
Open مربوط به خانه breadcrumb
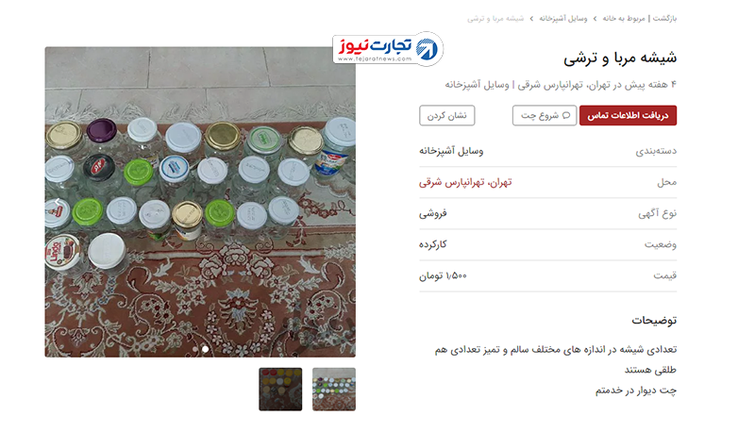pos(624,18)
